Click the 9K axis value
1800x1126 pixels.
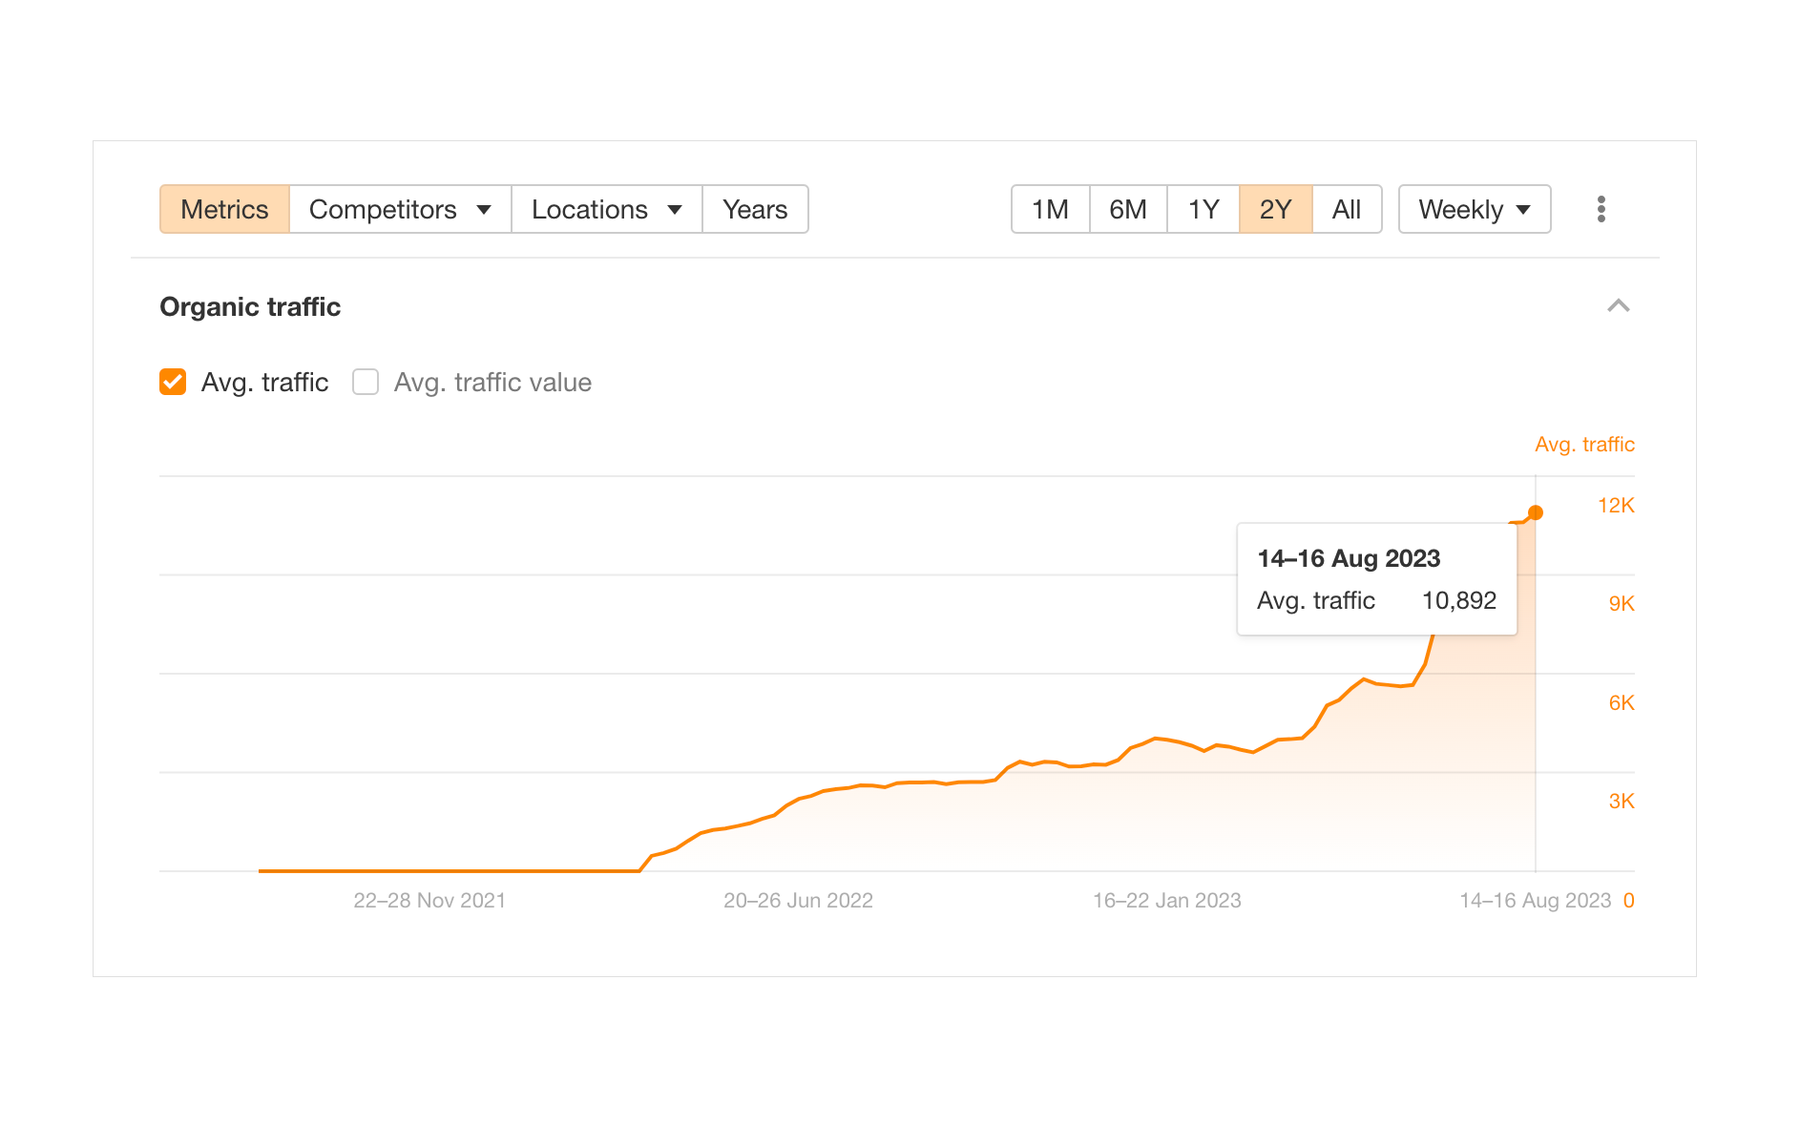pos(1622,604)
